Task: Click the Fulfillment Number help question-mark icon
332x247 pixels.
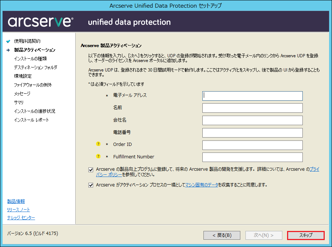Action: (x=98, y=156)
